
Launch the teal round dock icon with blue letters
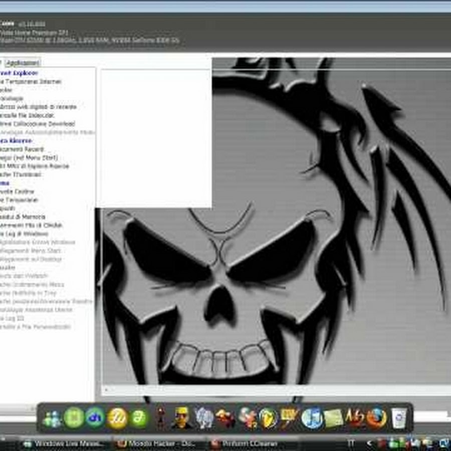95,417
